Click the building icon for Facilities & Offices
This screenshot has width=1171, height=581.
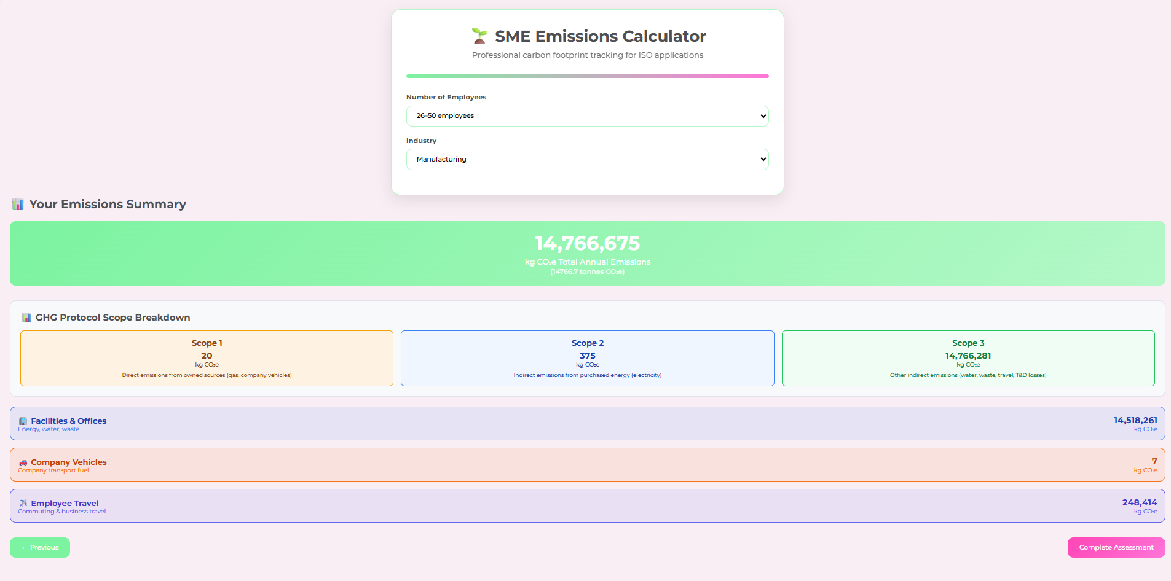(23, 421)
